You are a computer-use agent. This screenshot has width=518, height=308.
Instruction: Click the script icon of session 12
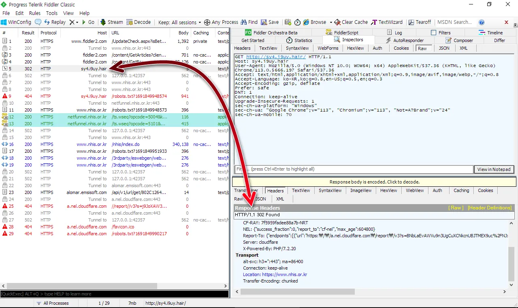click(5, 117)
